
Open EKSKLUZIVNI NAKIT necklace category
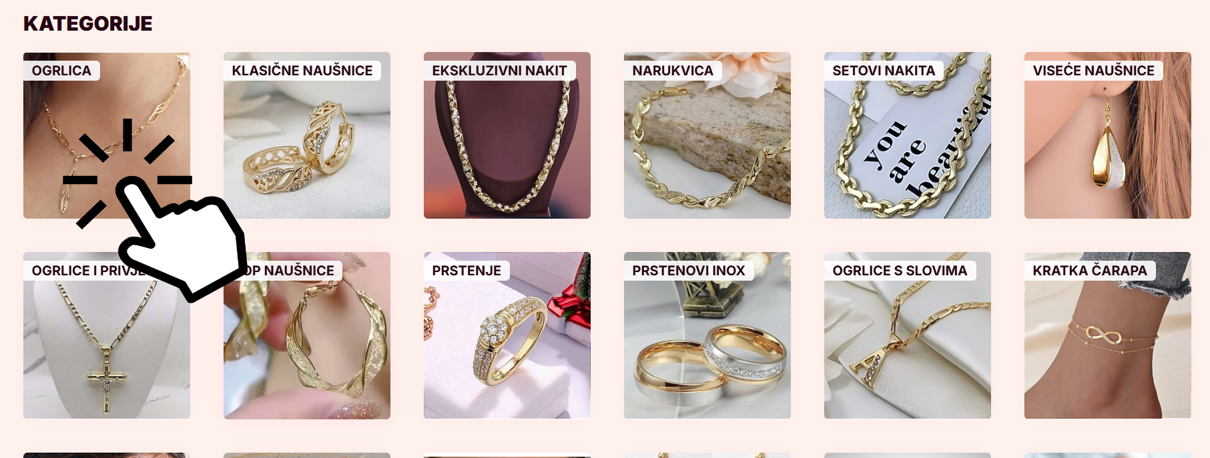pos(507,135)
